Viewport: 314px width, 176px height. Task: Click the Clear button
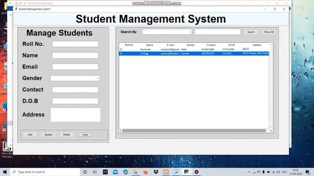85,135
